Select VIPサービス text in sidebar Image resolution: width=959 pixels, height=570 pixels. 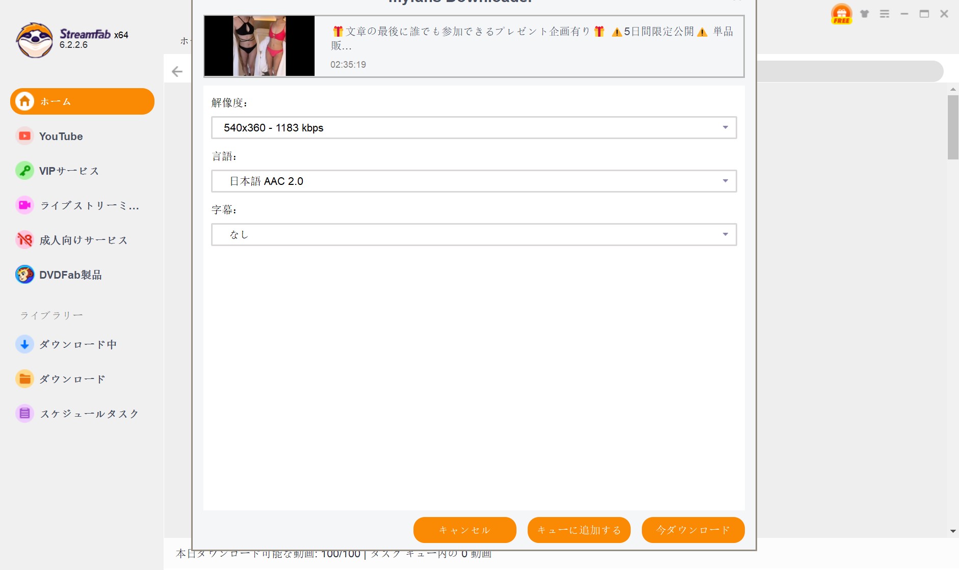pyautogui.click(x=69, y=171)
